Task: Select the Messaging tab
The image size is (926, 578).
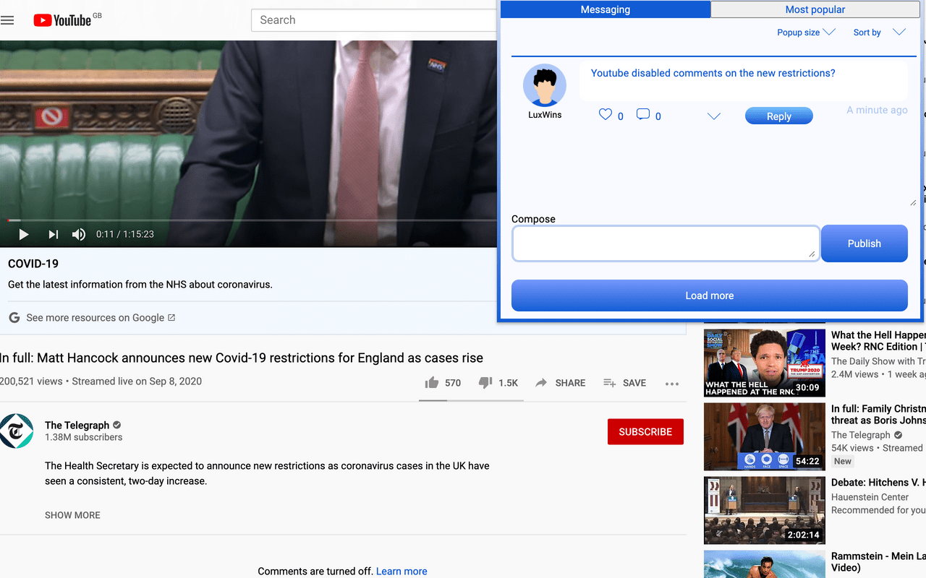Action: tap(606, 9)
